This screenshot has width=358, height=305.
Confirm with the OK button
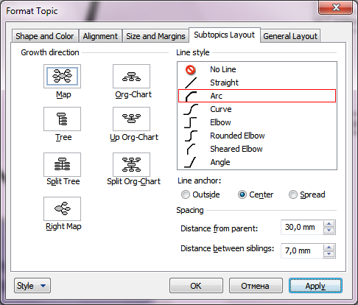click(196, 286)
